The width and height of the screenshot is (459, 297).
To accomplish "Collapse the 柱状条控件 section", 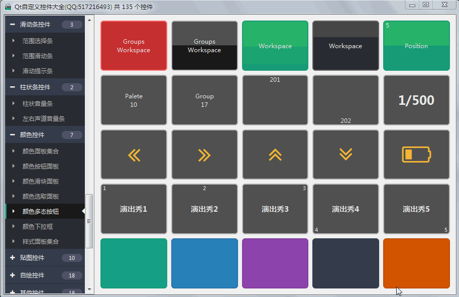I will (13, 87).
